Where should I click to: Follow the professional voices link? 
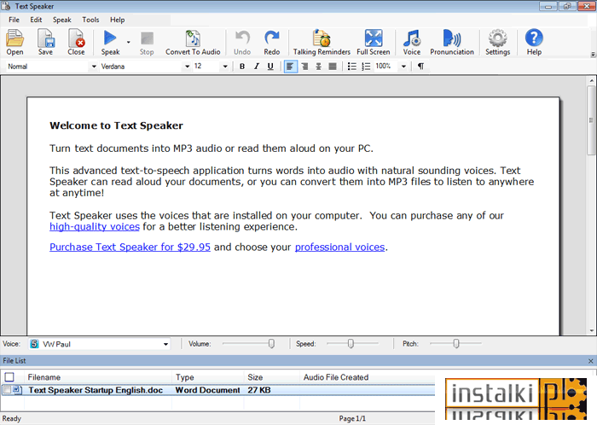coord(340,247)
